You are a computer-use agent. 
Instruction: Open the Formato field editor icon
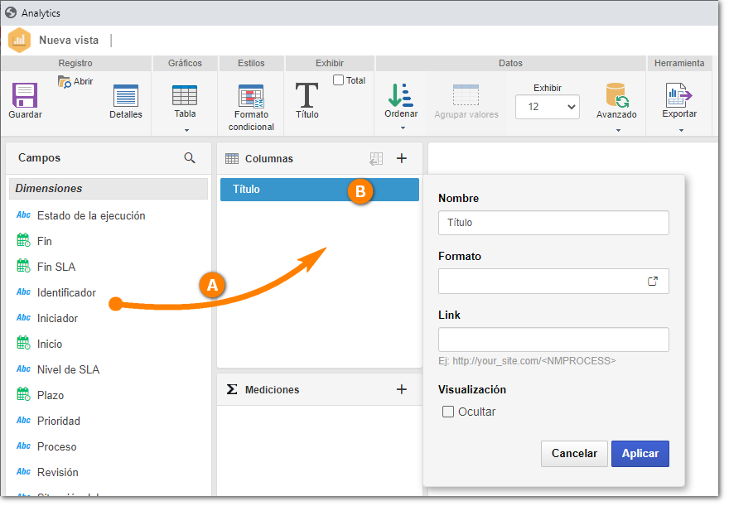tap(653, 281)
